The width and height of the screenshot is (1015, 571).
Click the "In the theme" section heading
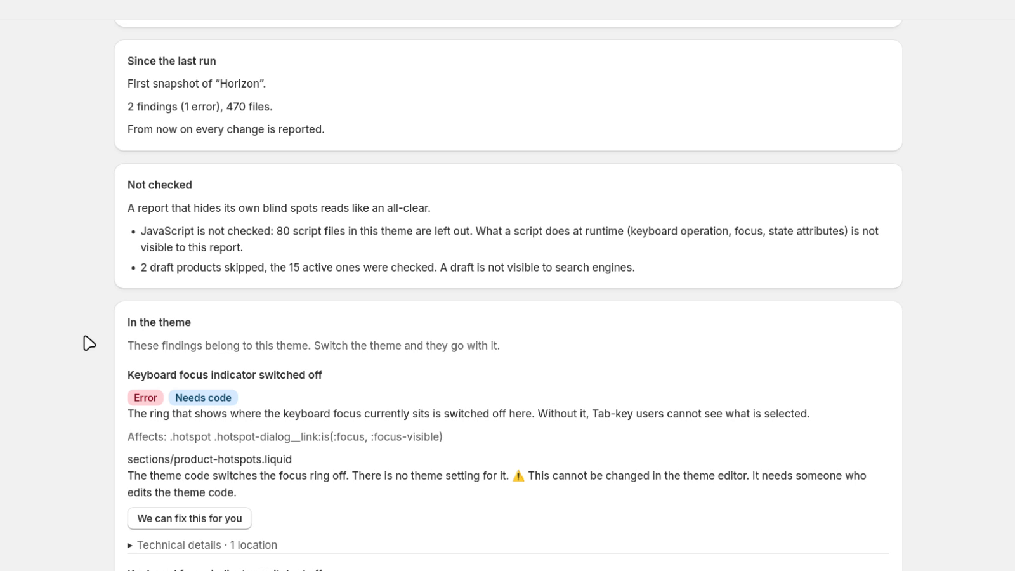[159, 322]
